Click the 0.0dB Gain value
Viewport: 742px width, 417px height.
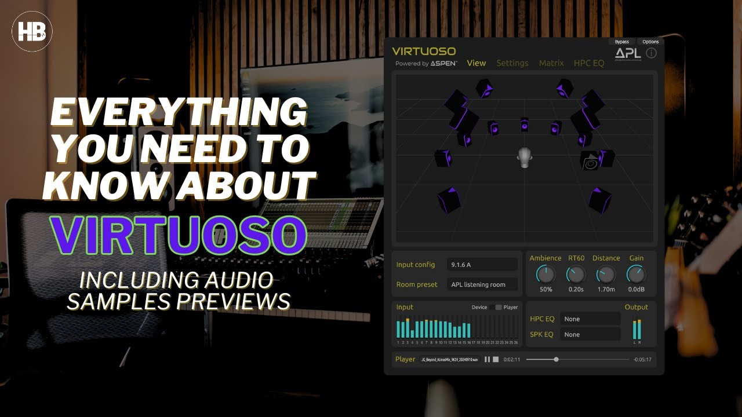pyautogui.click(x=636, y=290)
